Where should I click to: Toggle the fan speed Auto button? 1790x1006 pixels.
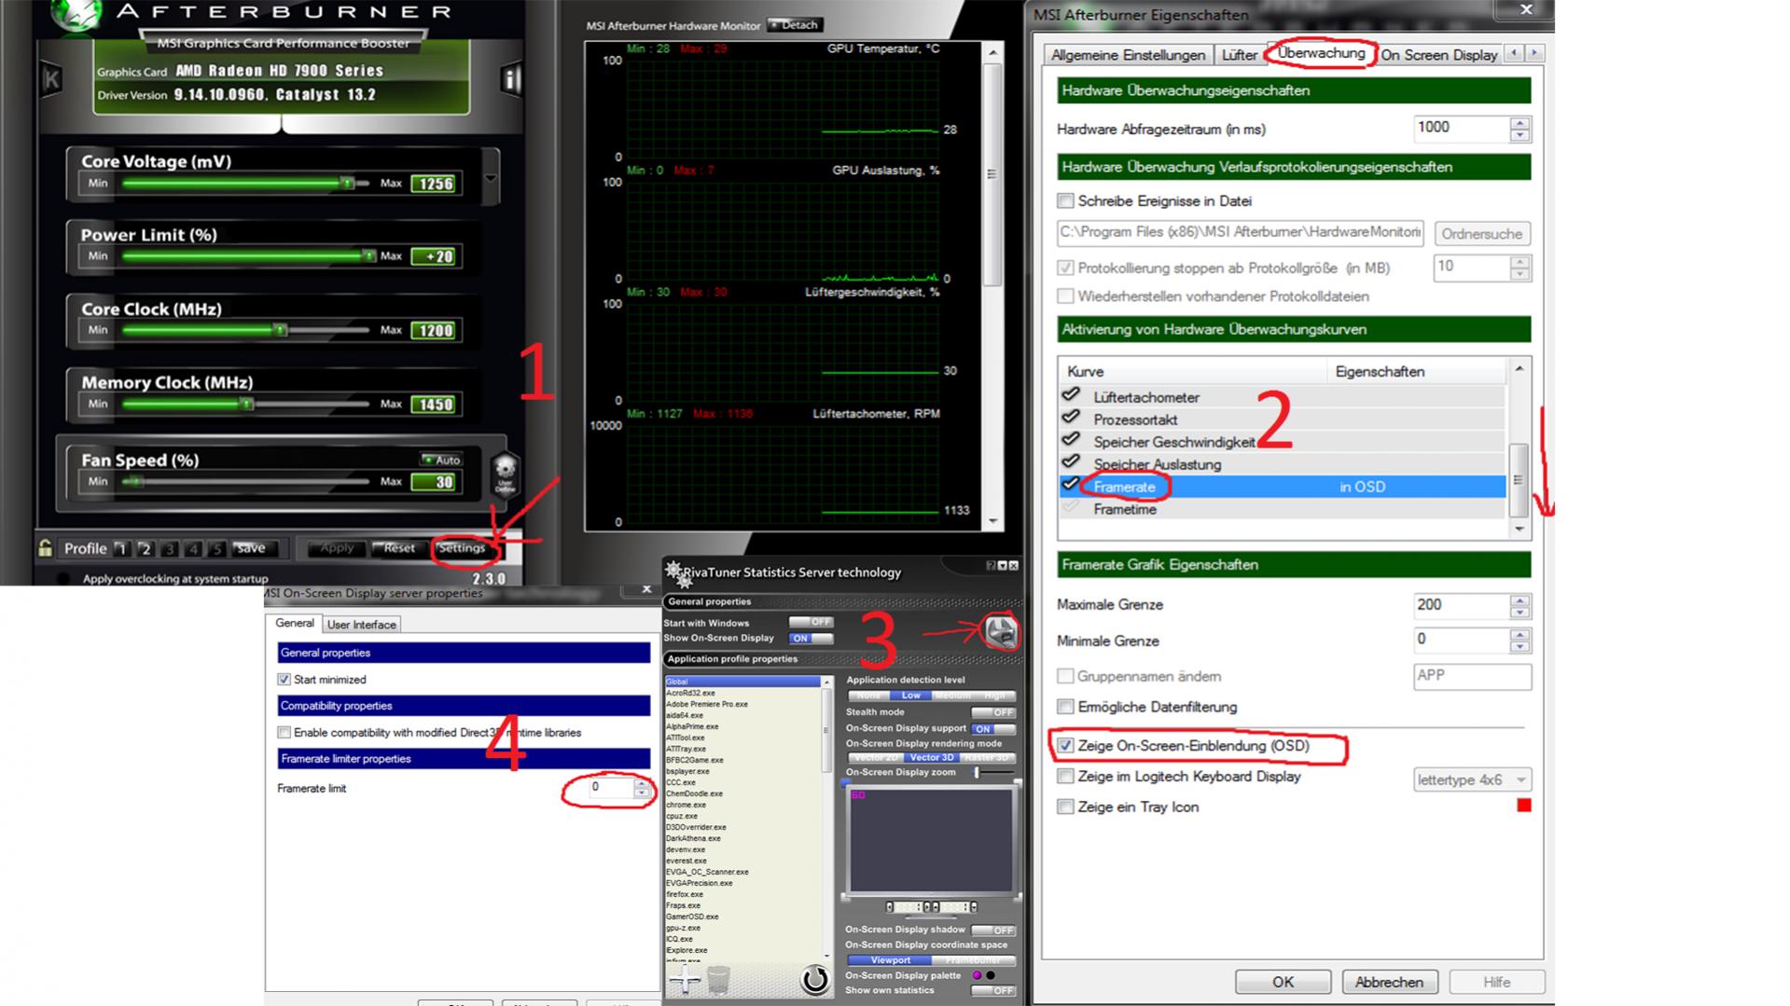click(x=441, y=460)
